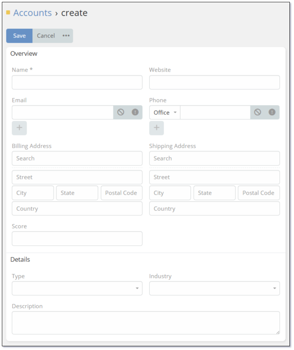Click the Billing Address Country field

[77, 209]
